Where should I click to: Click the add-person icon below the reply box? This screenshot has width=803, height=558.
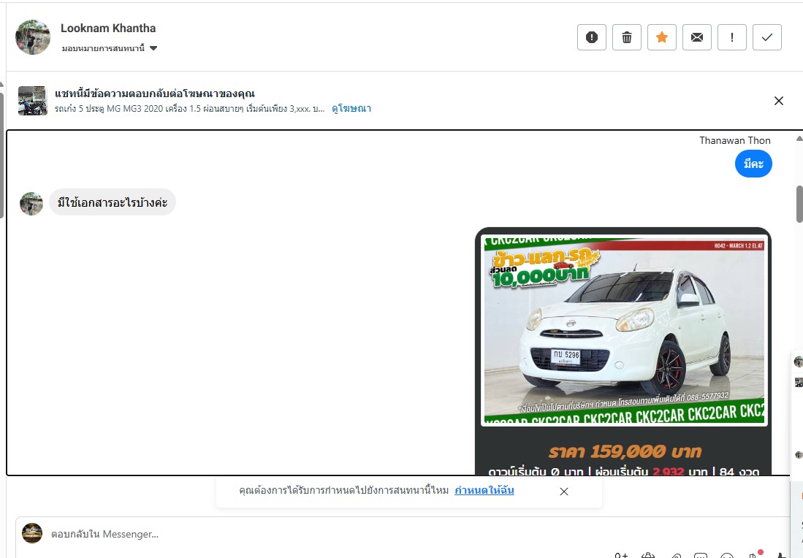(x=621, y=555)
